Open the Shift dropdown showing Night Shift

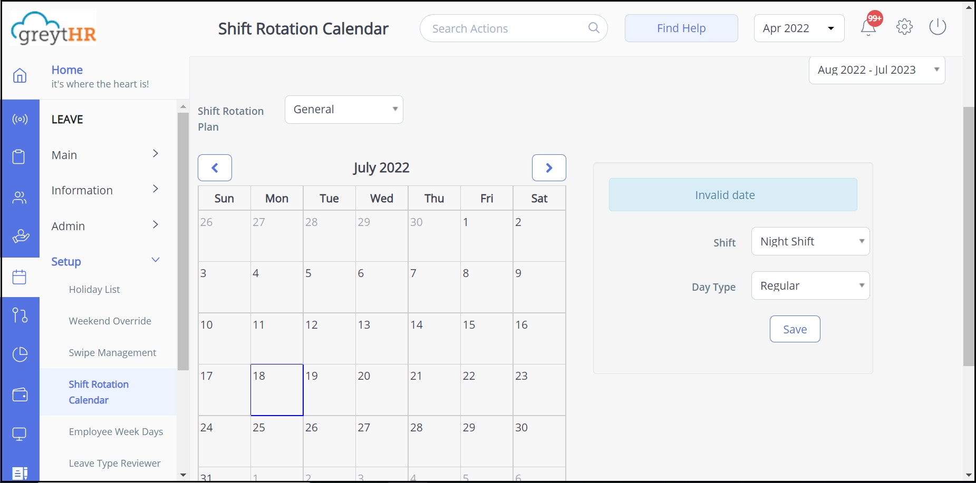click(x=810, y=241)
